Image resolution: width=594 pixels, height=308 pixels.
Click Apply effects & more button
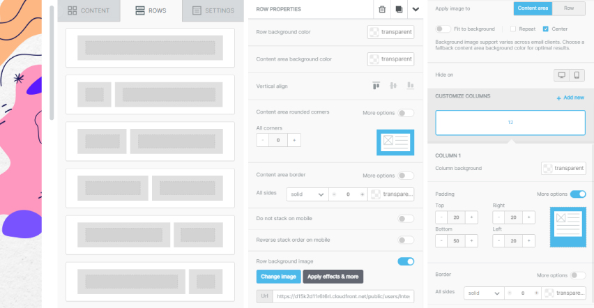pyautogui.click(x=333, y=277)
